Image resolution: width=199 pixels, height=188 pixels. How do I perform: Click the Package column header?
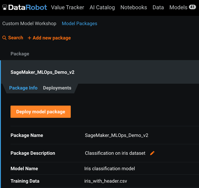(20, 54)
